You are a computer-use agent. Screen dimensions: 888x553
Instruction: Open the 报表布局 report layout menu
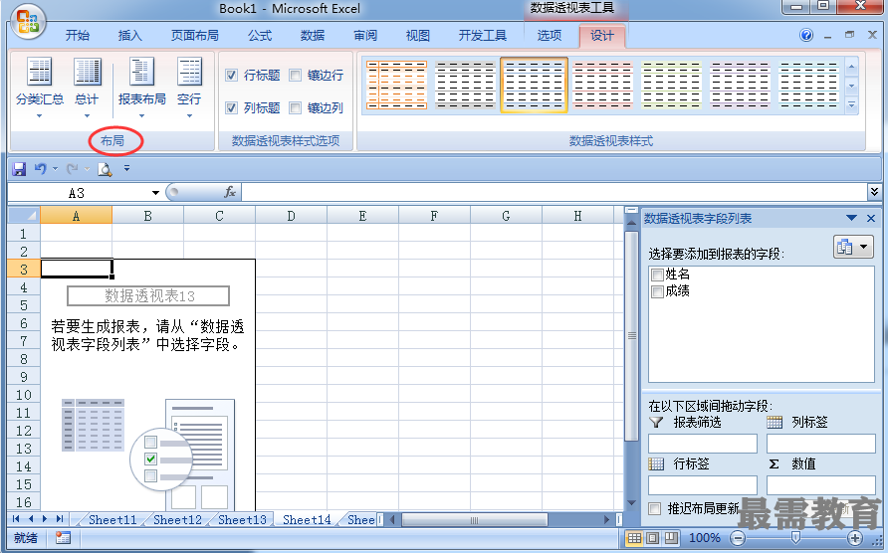click(141, 88)
